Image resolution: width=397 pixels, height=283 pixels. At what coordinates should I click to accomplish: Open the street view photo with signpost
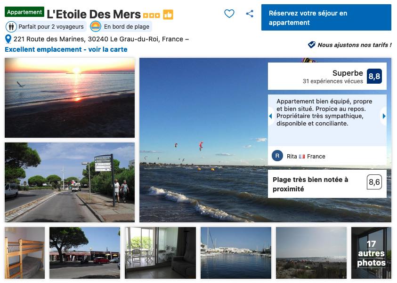click(x=70, y=182)
